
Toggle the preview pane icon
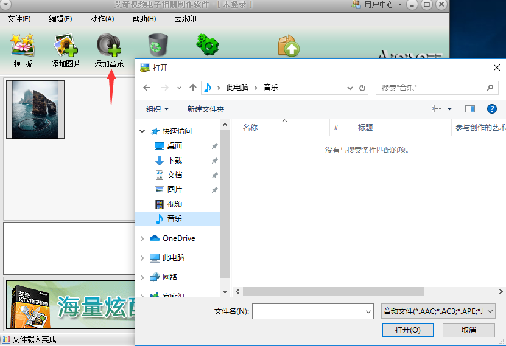pos(469,109)
